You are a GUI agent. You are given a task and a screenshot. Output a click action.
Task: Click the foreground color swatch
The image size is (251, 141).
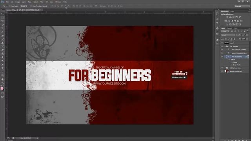(2, 88)
